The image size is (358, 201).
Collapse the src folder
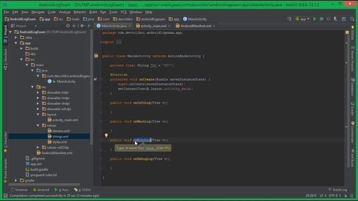point(21,60)
